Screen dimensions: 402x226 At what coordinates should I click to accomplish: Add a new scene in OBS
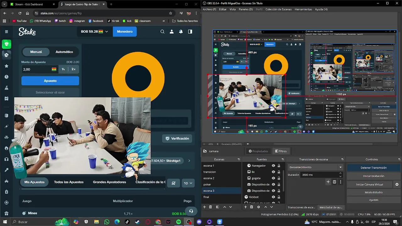[x=204, y=207]
